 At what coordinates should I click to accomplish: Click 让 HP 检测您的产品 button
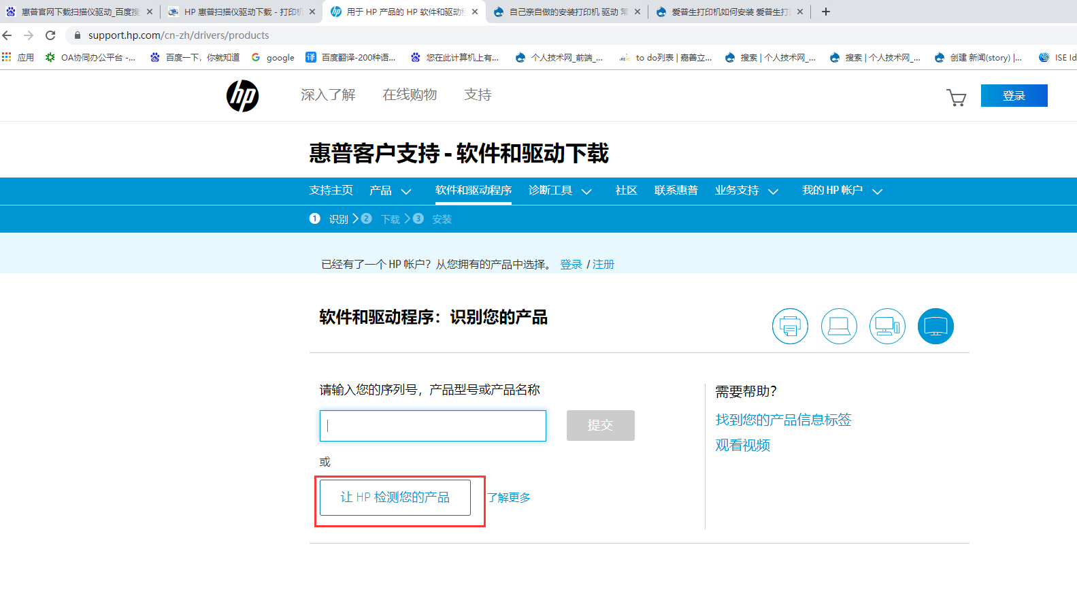[395, 497]
